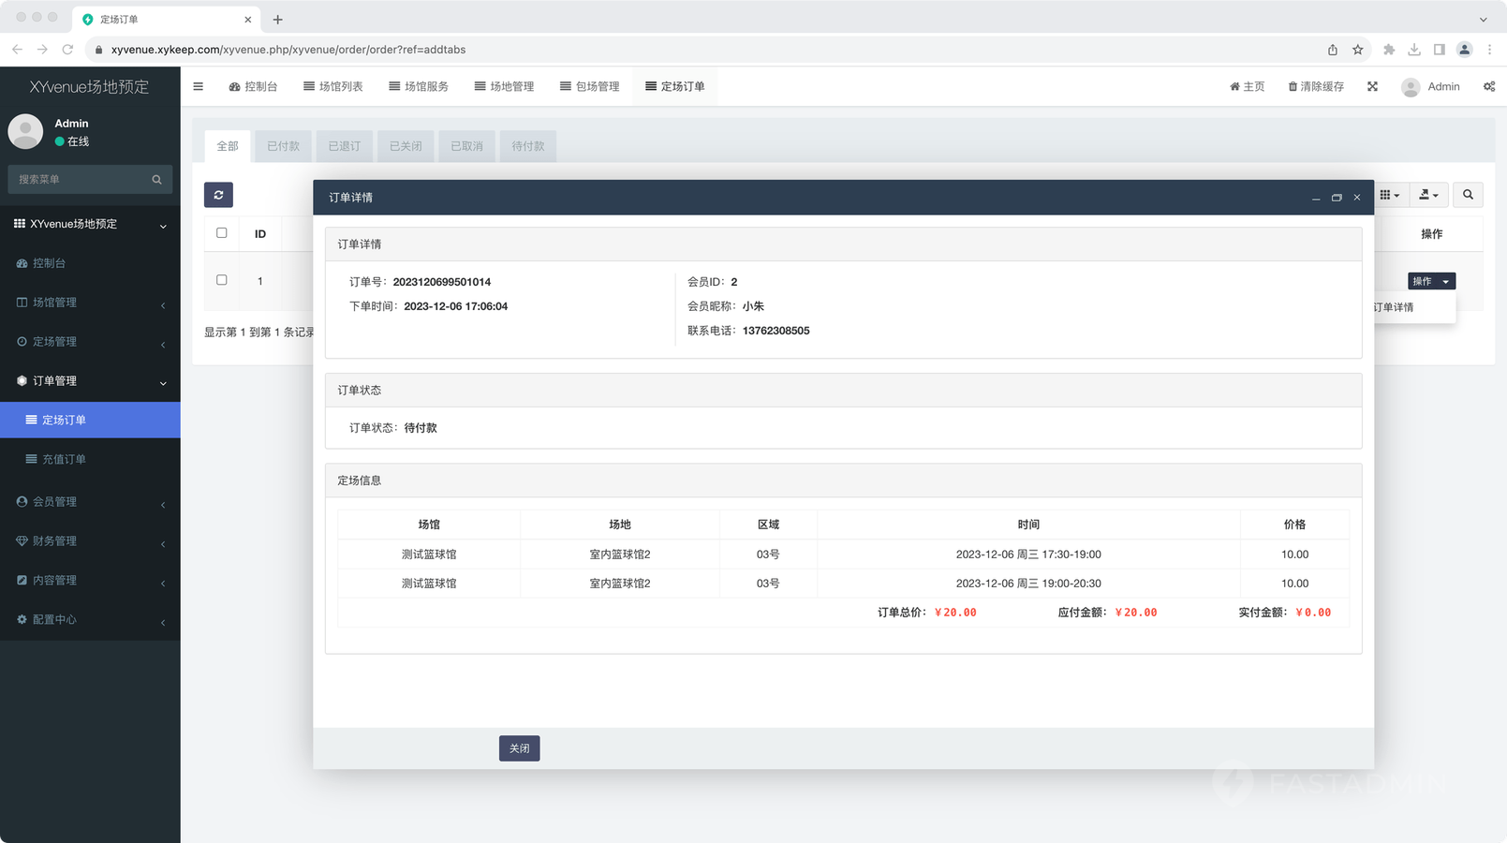Expand the 场馆管理 sidebar menu
Viewport: 1507px width, 843px height.
click(x=90, y=303)
